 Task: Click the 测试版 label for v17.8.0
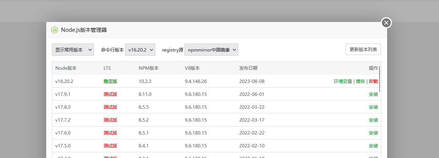pos(110,107)
